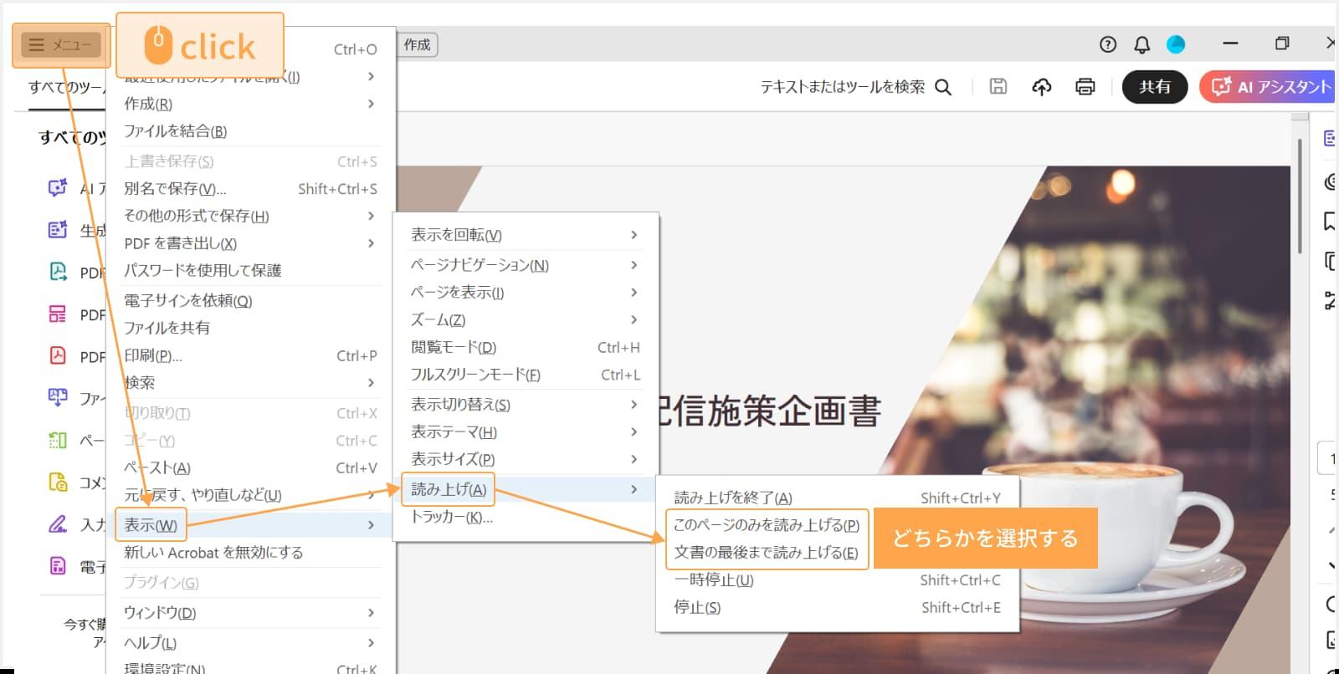Select 電子サインを依頼(Q) menu item

click(x=249, y=301)
